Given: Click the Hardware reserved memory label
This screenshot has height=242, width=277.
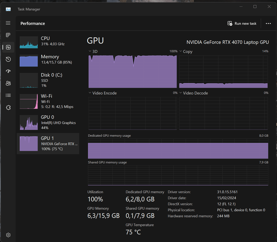Looking at the screenshot, I should coord(190,216).
